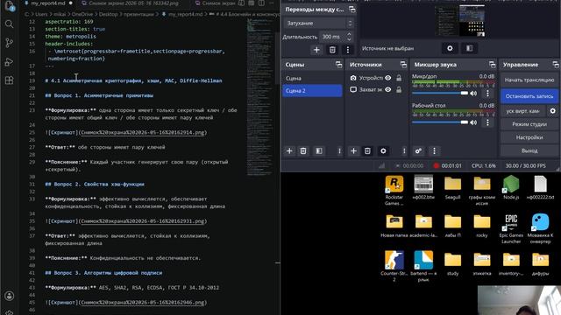
Task: Open scene filters in Сцены panel
Action: click(319, 151)
